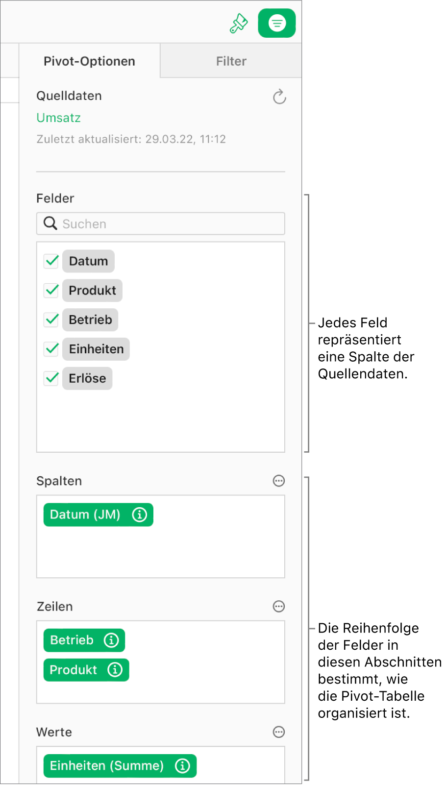
Task: Uncheck the Erlöse field checkbox
Action: coord(51,378)
